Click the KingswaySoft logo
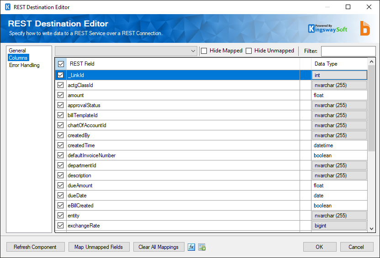 coord(327,29)
